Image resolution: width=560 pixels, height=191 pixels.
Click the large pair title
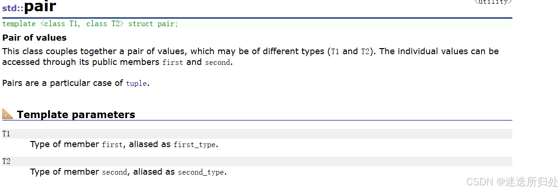pyautogui.click(x=40, y=7)
